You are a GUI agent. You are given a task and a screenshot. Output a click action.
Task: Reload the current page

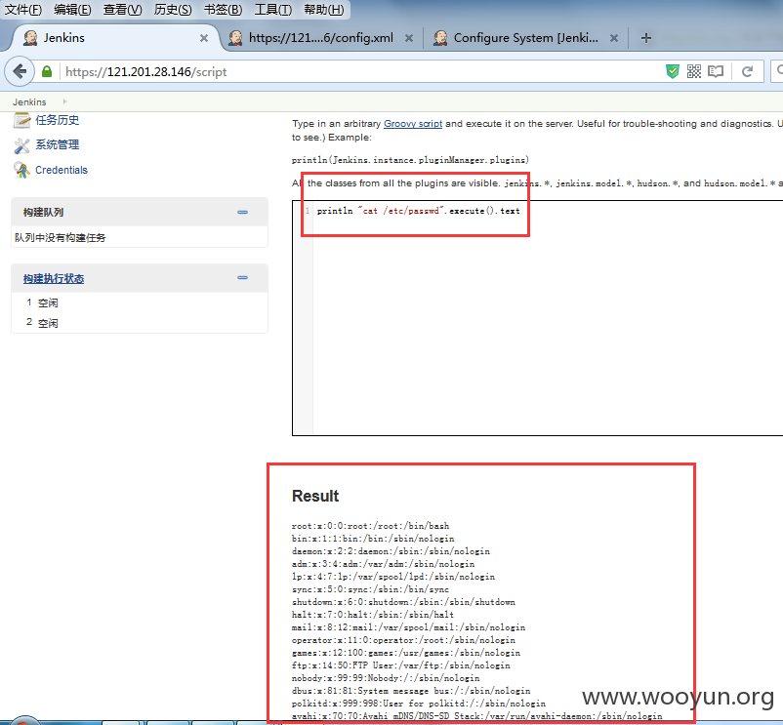coord(747,72)
